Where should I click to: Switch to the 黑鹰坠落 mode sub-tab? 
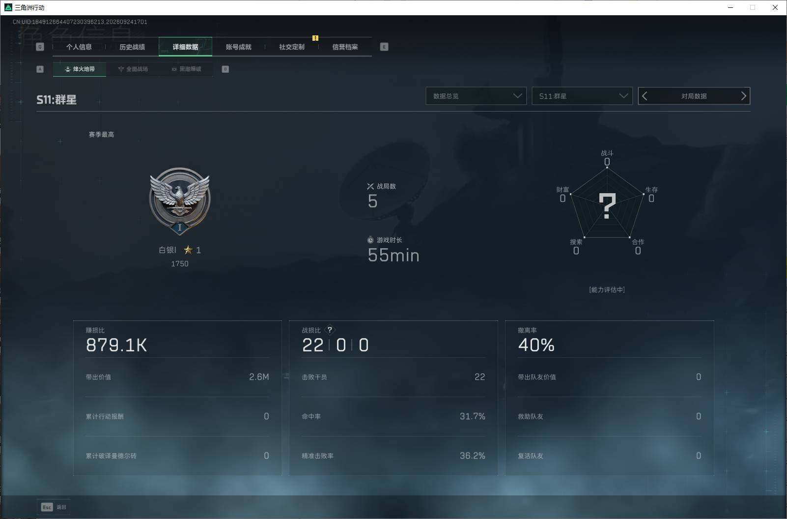click(186, 69)
